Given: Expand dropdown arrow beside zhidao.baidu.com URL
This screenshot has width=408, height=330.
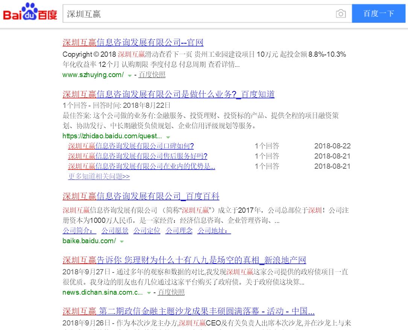Looking at the screenshot, I should tap(168, 138).
